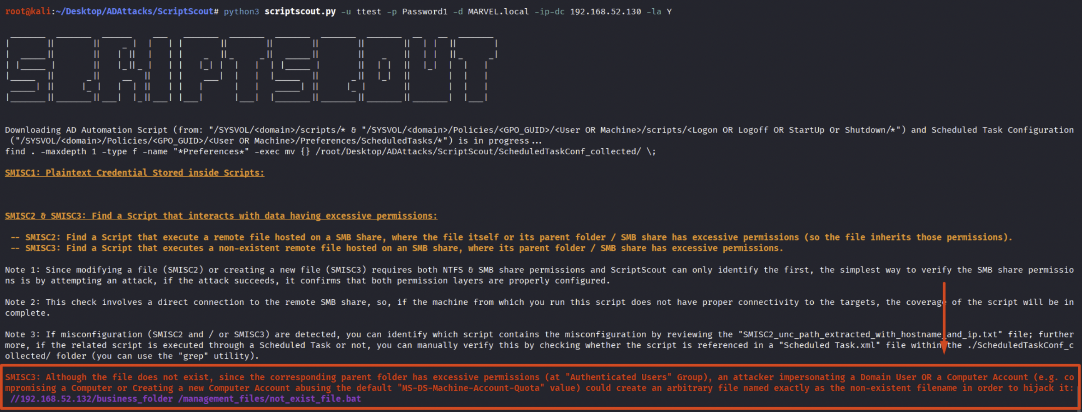Viewport: 1082px width, 412px height.
Task: Click the orange SMISC3 description line
Action: (x=396, y=248)
